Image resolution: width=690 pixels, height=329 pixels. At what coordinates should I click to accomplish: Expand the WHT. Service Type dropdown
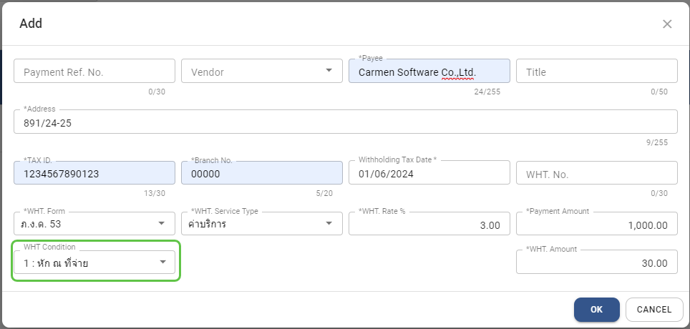[x=329, y=223]
